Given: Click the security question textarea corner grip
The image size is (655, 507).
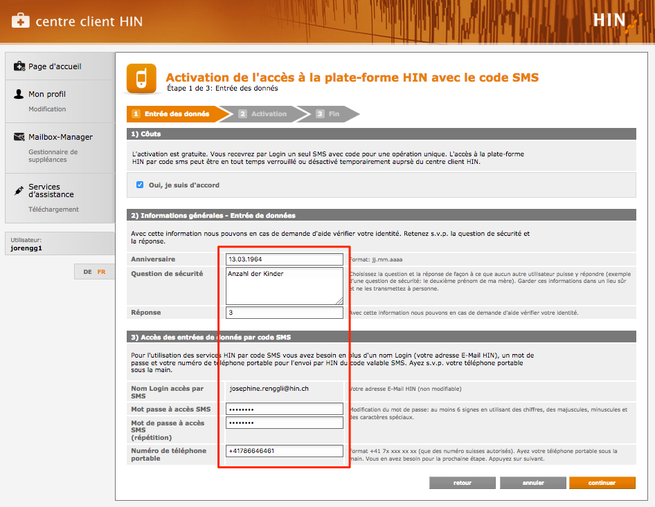Looking at the screenshot, I should coord(339,301).
